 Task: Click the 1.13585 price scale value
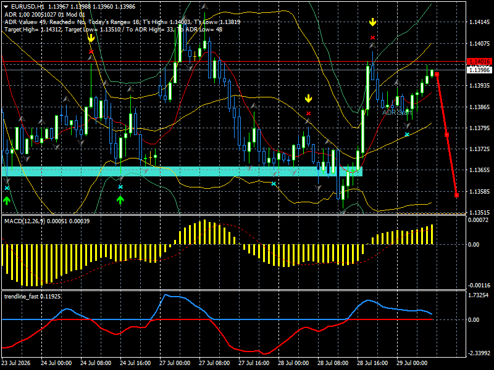point(480,191)
